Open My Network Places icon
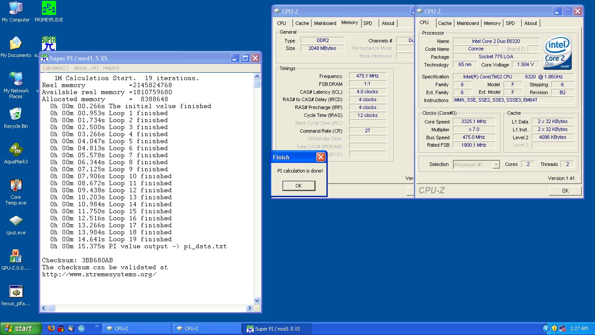The height and width of the screenshot is (335, 595). [16, 85]
